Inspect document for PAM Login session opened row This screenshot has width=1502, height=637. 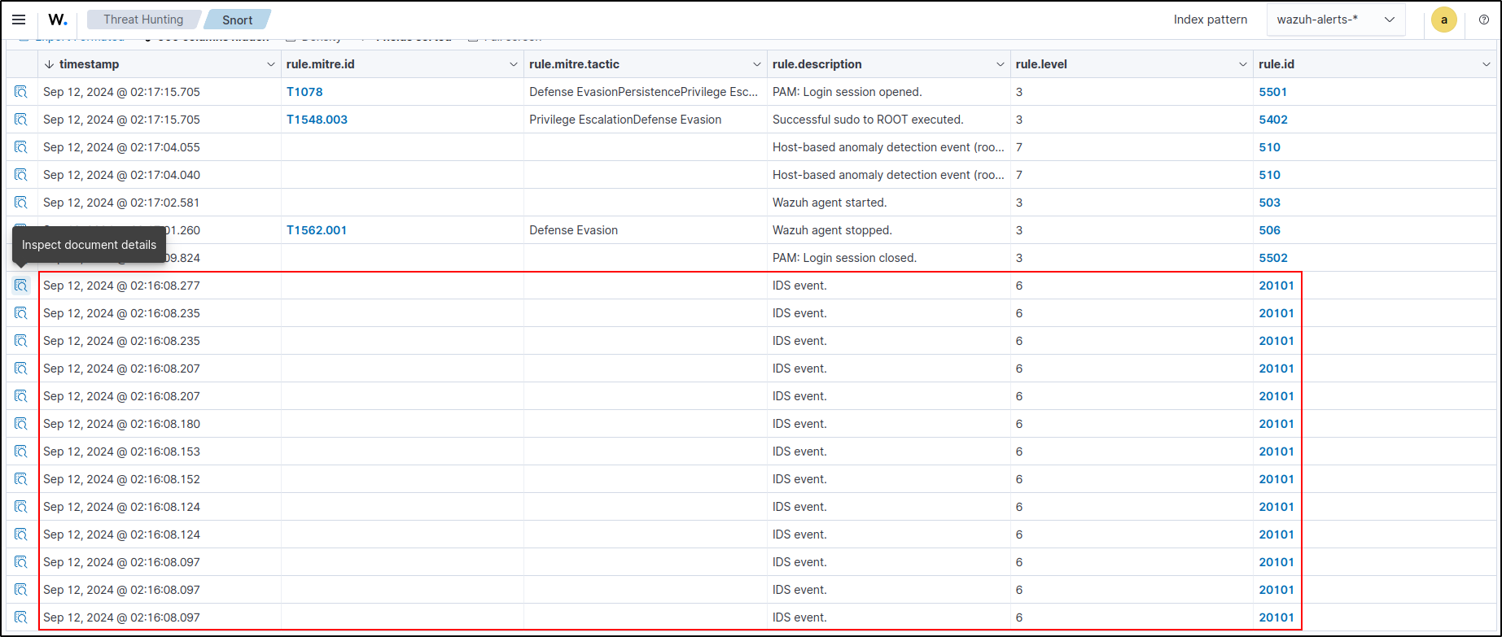[x=21, y=92]
